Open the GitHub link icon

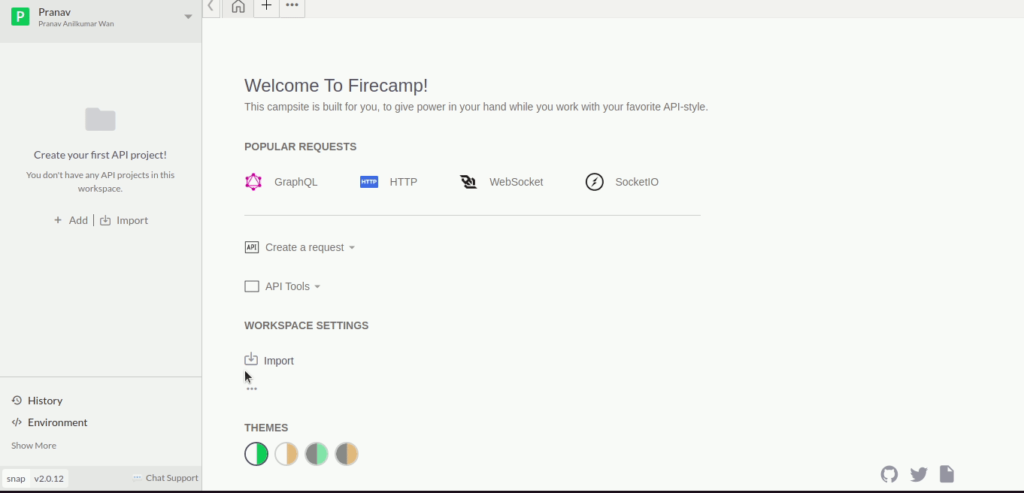pyautogui.click(x=889, y=474)
